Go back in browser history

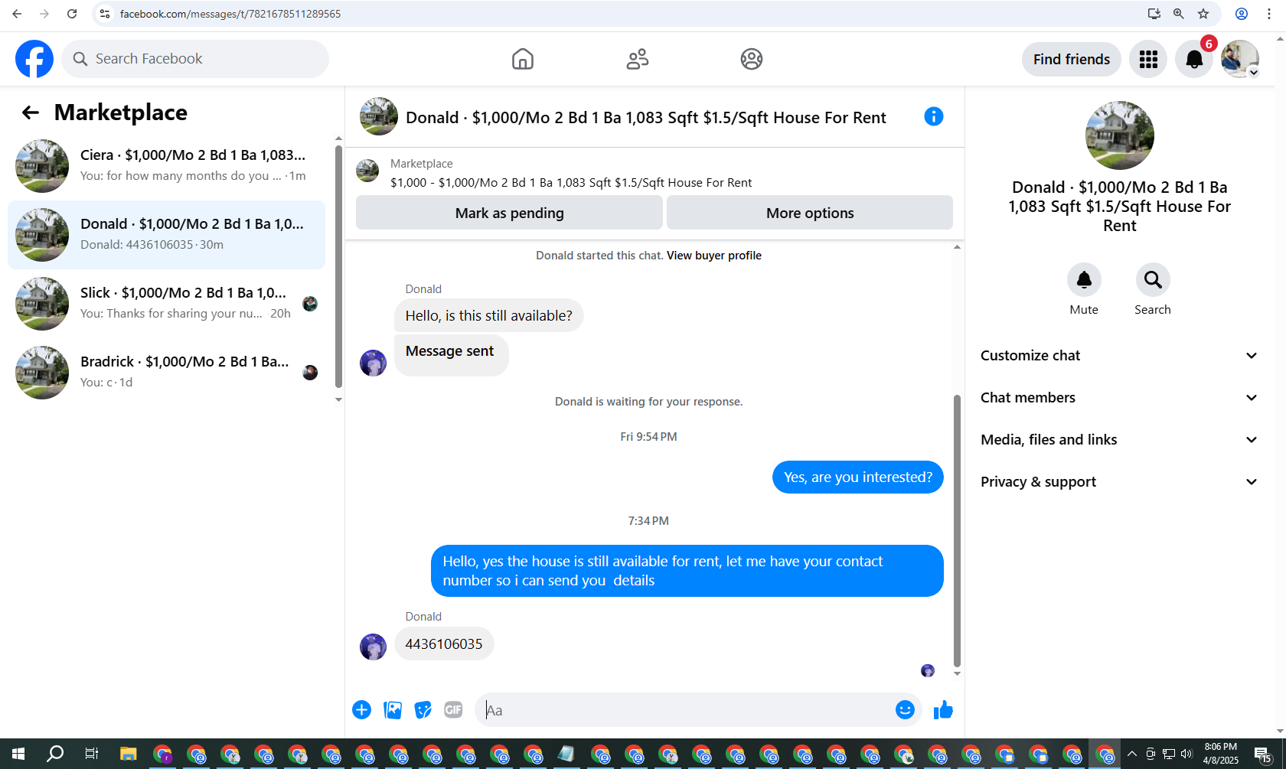pyautogui.click(x=17, y=14)
